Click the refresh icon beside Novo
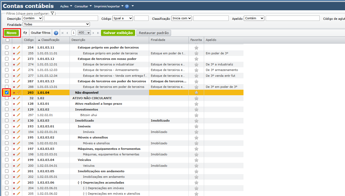This screenshot has height=196, width=345. coord(25,33)
